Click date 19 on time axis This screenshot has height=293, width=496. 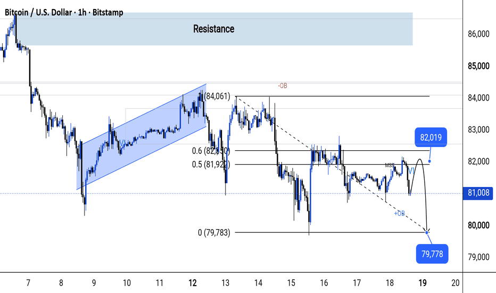(x=423, y=282)
